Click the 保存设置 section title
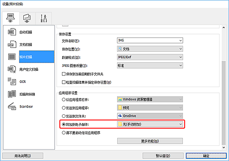The height and width of the screenshot is (161, 229). click(65, 34)
